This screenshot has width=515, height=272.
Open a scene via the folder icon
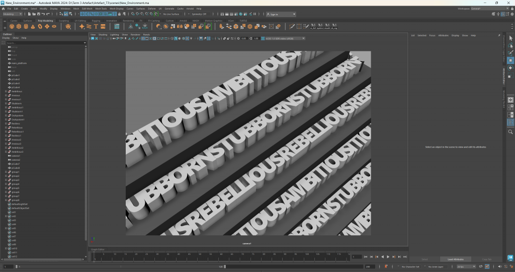point(34,14)
